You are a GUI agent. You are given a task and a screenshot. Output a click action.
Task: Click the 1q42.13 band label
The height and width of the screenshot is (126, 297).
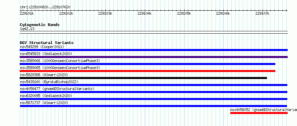[x=27, y=29]
